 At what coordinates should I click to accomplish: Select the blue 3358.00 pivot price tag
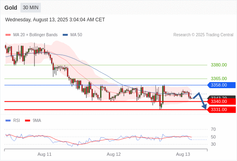(x=221, y=85)
